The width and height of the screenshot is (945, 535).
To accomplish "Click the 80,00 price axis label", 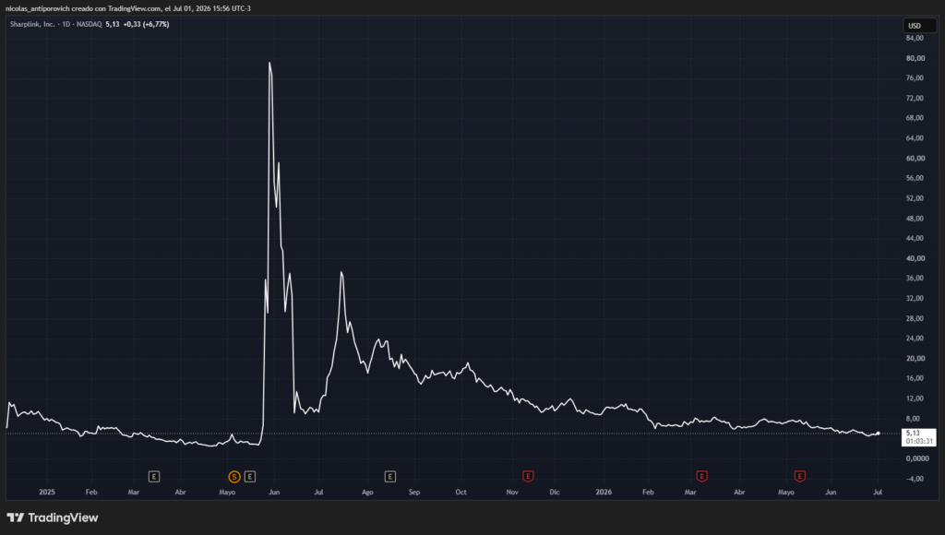I will tap(915, 58).
